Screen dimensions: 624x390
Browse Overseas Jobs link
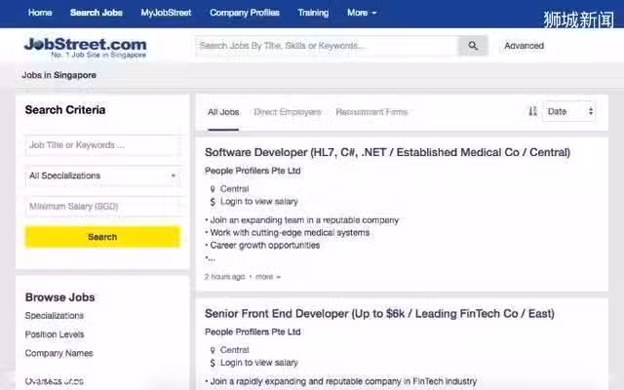click(x=55, y=381)
